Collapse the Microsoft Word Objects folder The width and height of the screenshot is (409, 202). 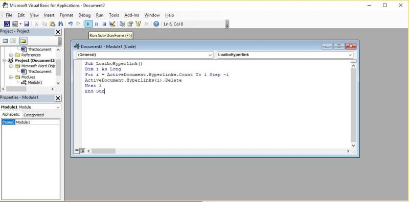point(11,66)
